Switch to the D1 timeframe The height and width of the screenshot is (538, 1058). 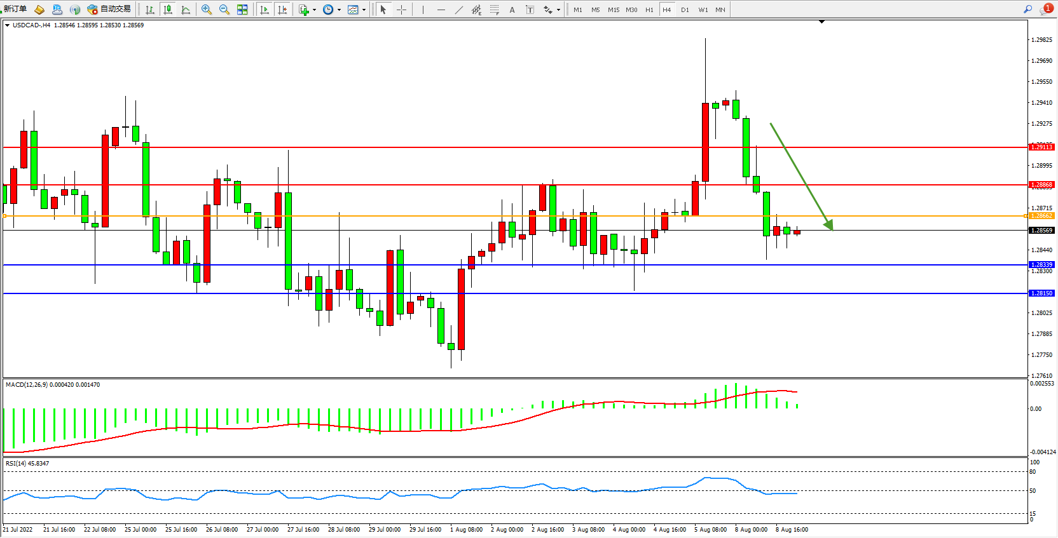[x=685, y=10]
